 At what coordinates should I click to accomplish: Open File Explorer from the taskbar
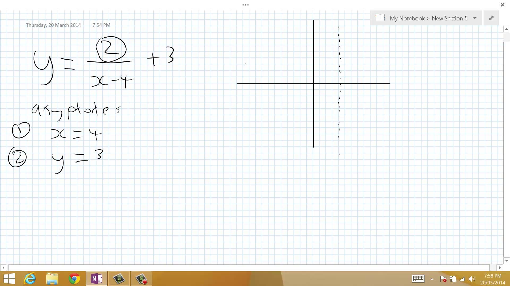coord(52,279)
